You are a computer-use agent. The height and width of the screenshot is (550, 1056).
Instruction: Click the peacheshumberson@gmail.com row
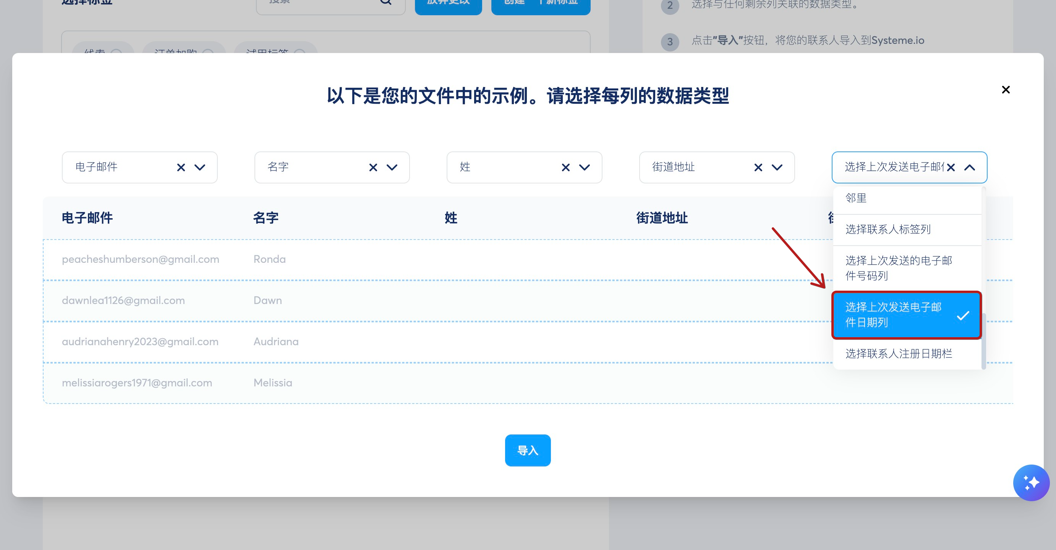(x=140, y=259)
